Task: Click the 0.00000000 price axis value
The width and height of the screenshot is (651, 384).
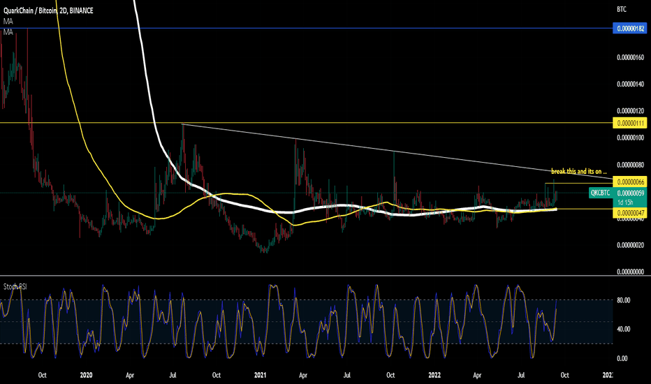Action: (x=630, y=272)
